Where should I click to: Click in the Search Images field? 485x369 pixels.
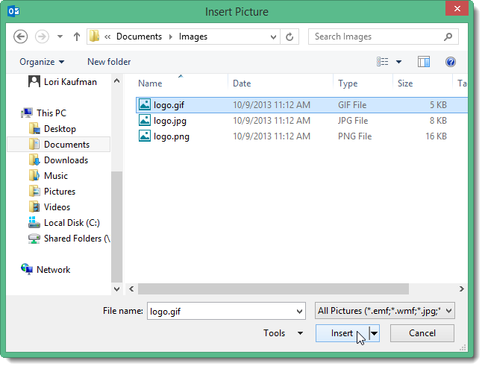click(x=378, y=37)
